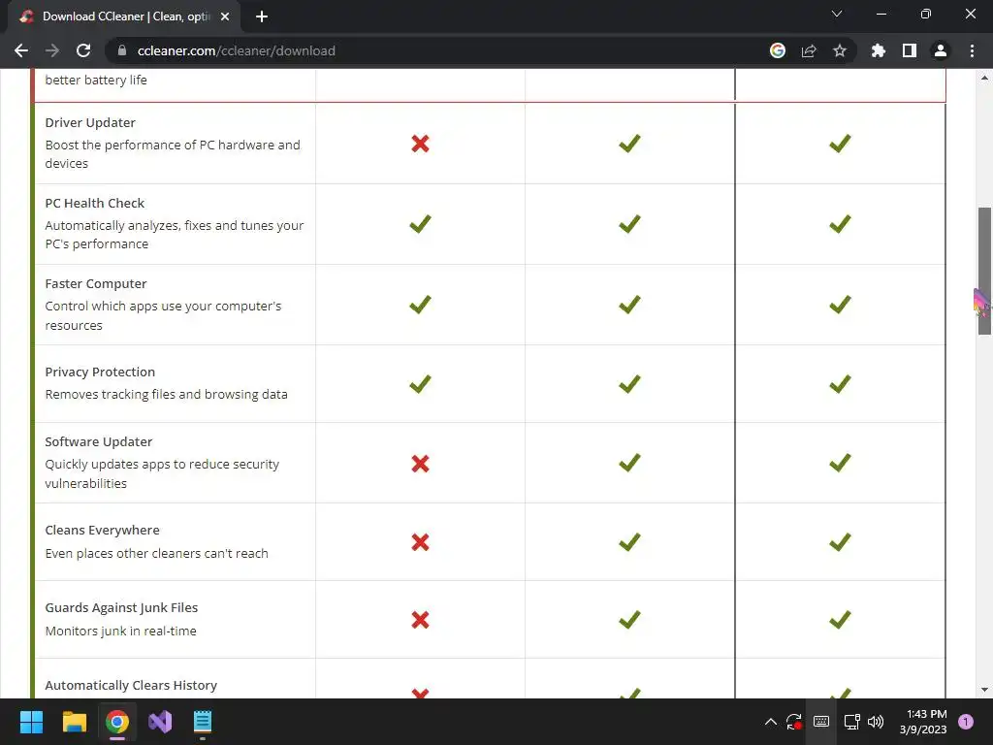The height and width of the screenshot is (745, 993).
Task: Open Visual Studio from taskbar
Action: coord(160,722)
